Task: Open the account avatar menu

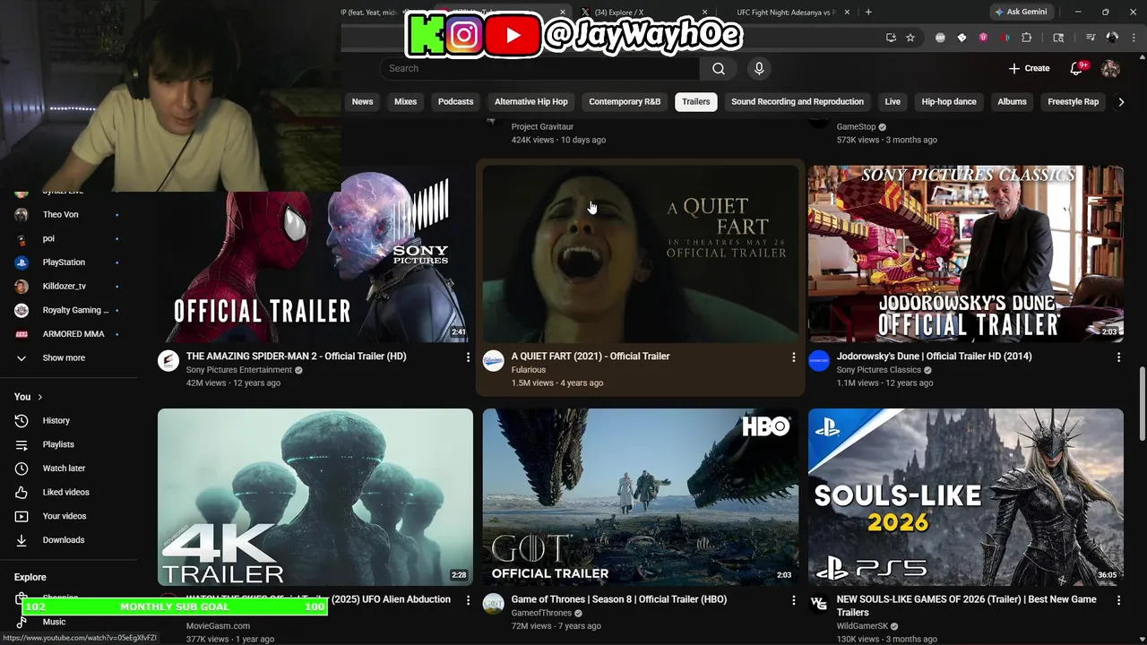Action: tap(1110, 68)
